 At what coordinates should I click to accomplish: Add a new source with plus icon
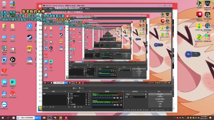tap(69, 107)
